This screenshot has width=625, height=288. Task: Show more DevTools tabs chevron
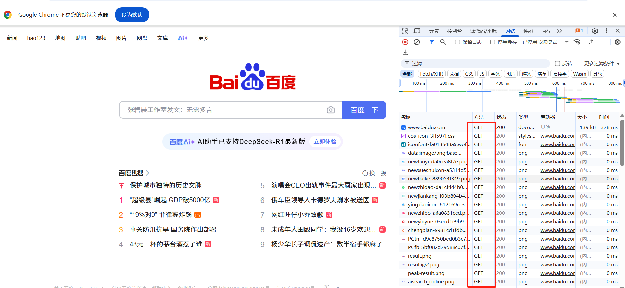click(559, 31)
